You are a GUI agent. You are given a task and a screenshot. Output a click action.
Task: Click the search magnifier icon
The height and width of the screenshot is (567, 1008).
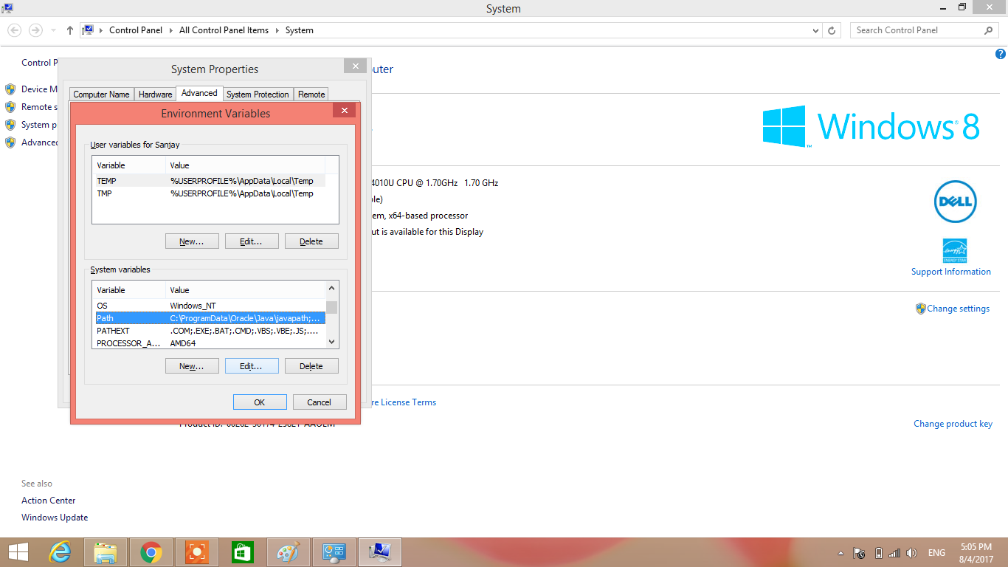point(989,30)
